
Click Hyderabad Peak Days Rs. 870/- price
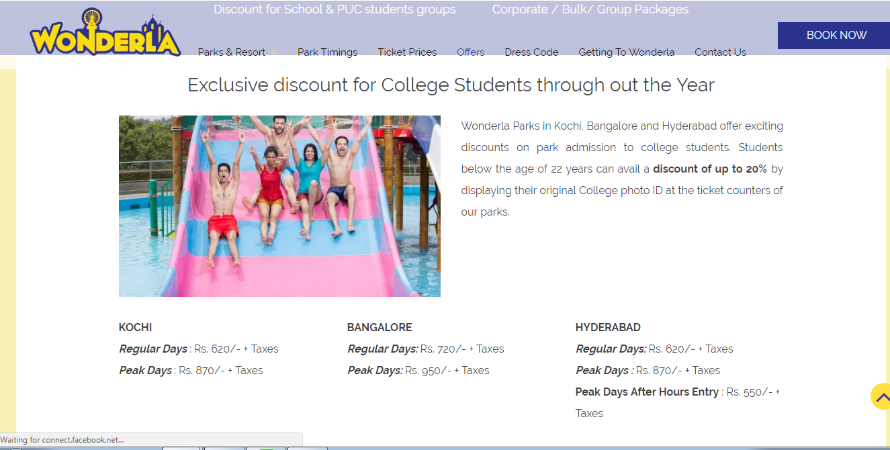pyautogui.click(x=659, y=371)
